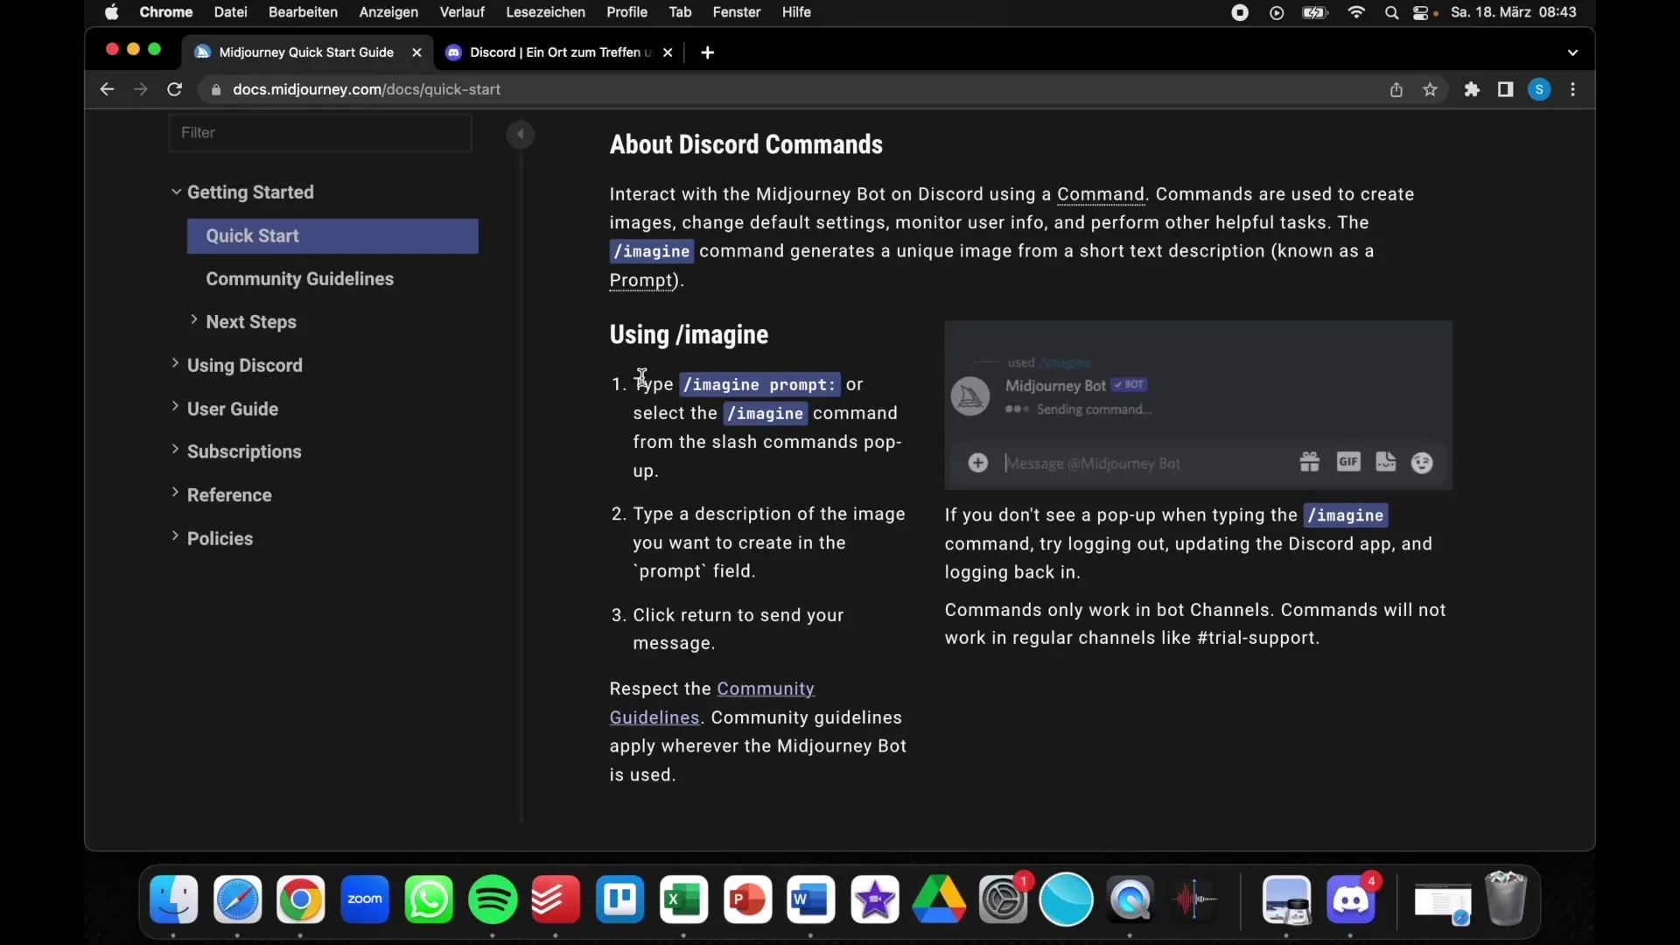Click the sidebar Filter field

[x=320, y=133]
